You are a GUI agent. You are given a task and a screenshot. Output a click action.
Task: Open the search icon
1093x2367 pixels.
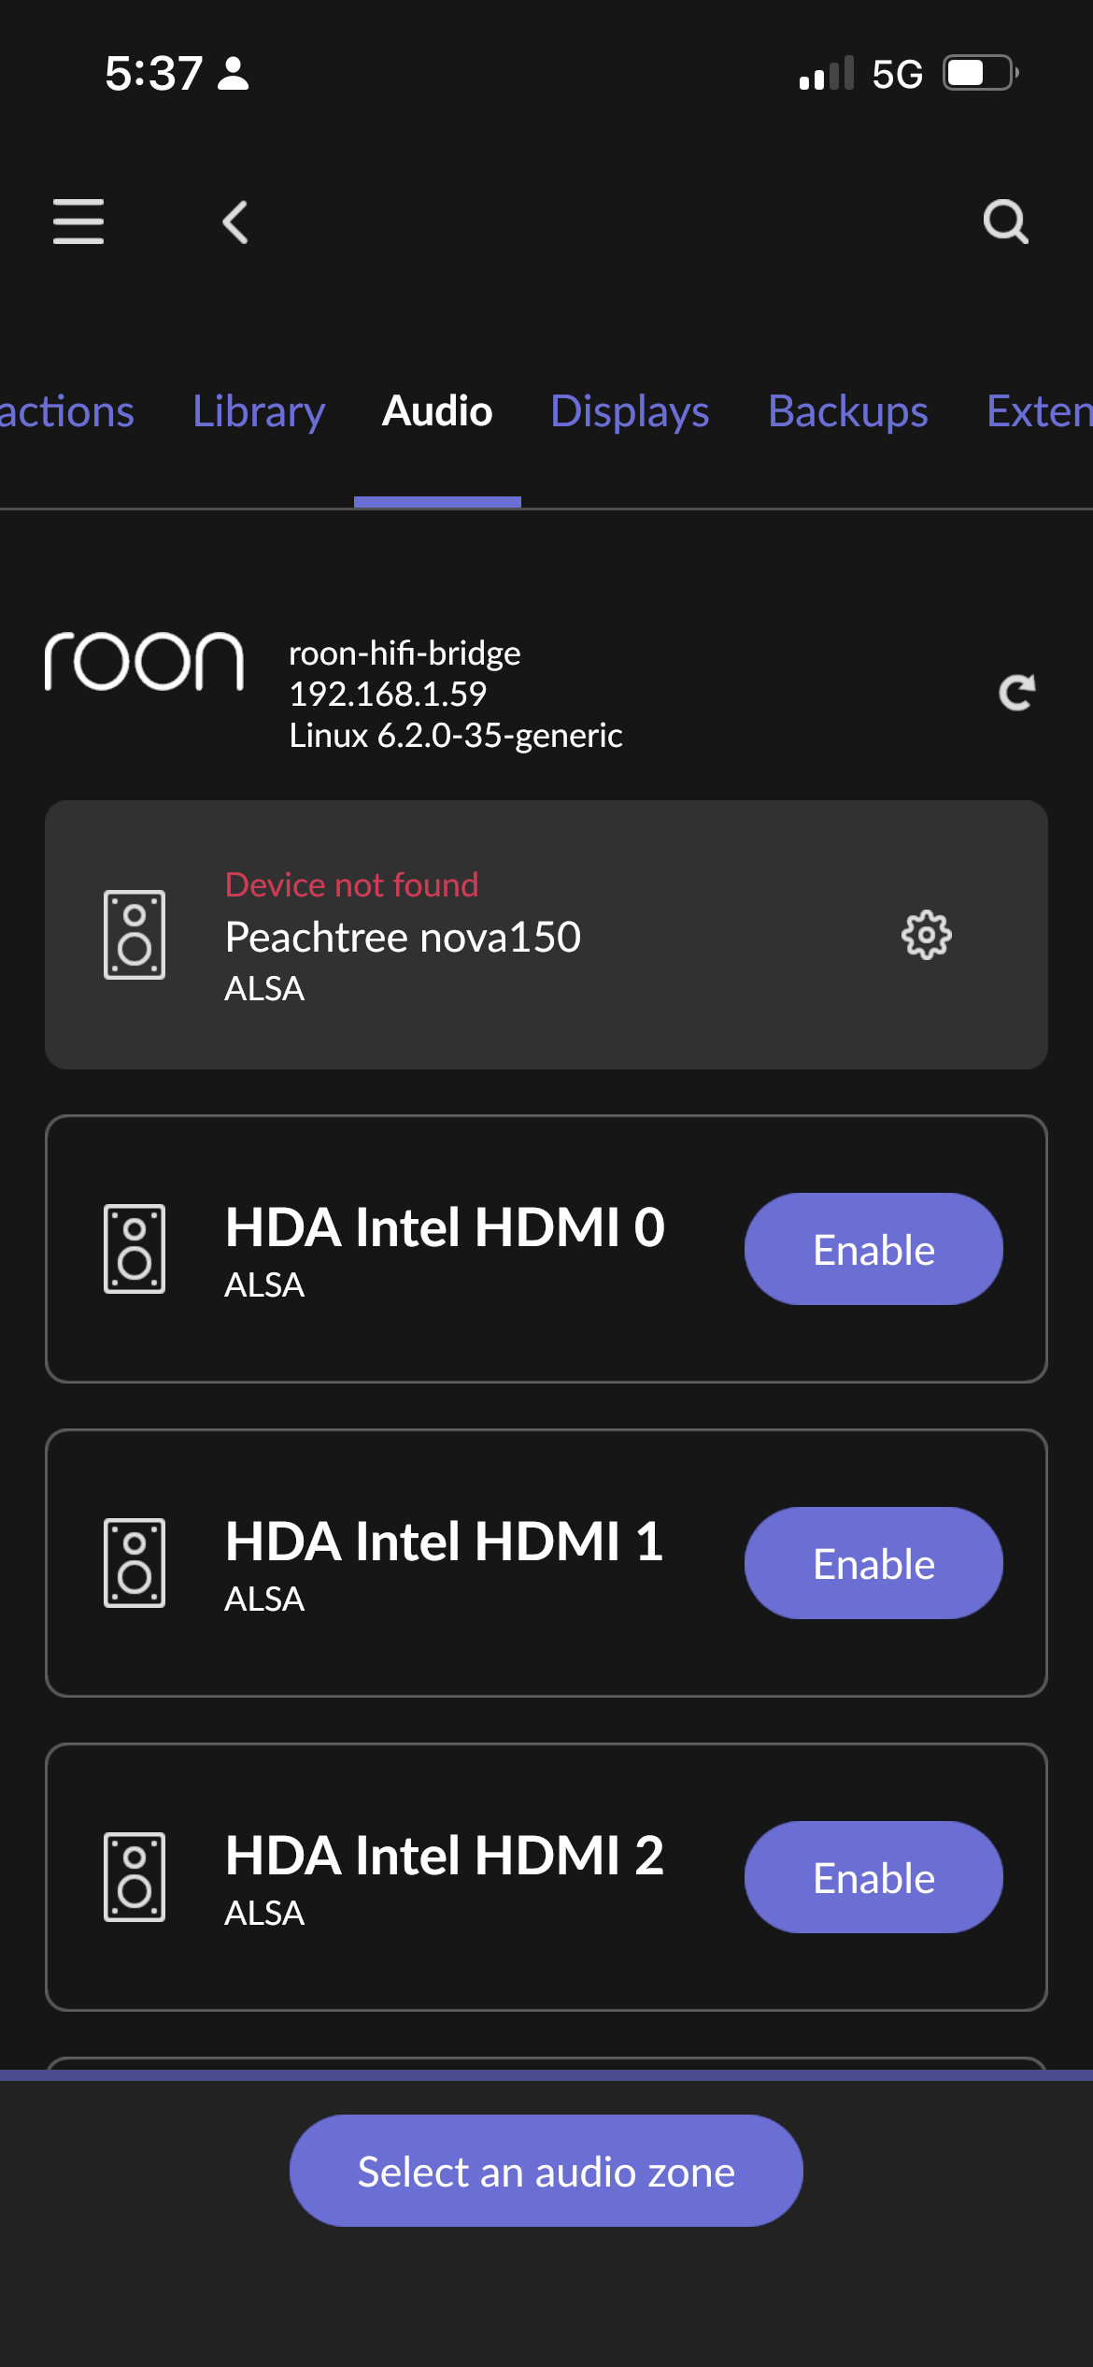(x=1004, y=222)
